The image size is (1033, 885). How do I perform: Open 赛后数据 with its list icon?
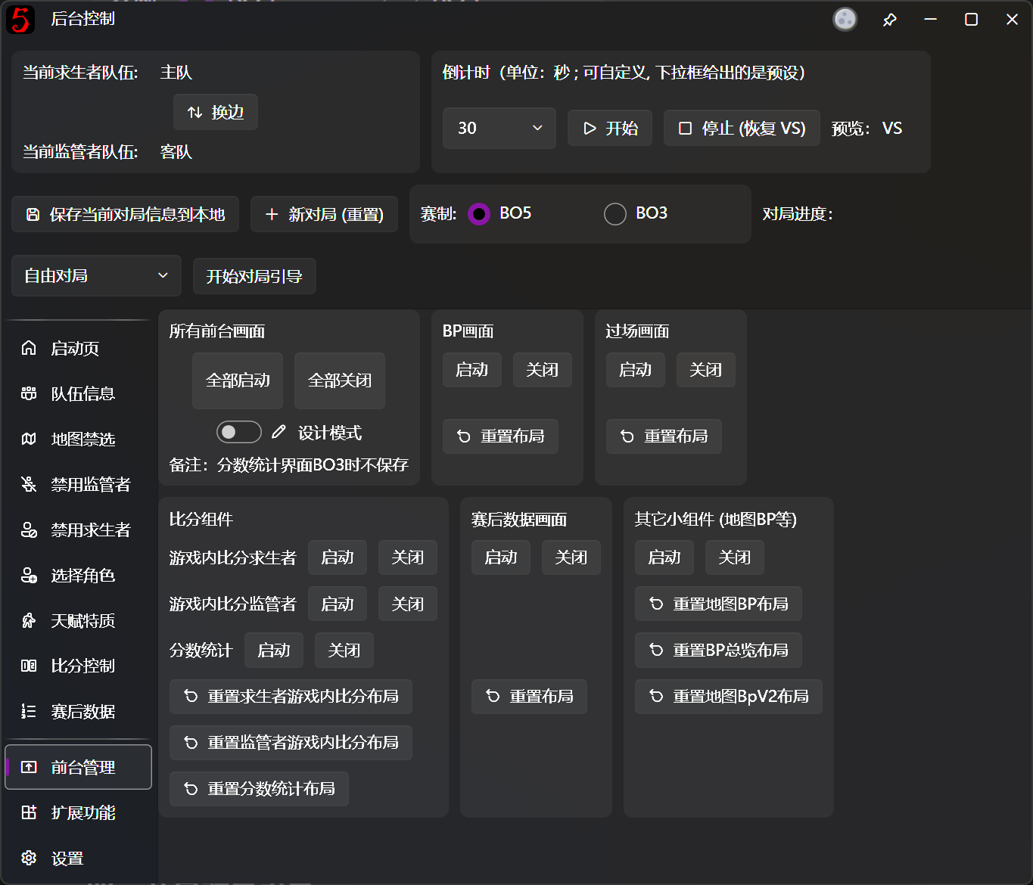(29, 711)
